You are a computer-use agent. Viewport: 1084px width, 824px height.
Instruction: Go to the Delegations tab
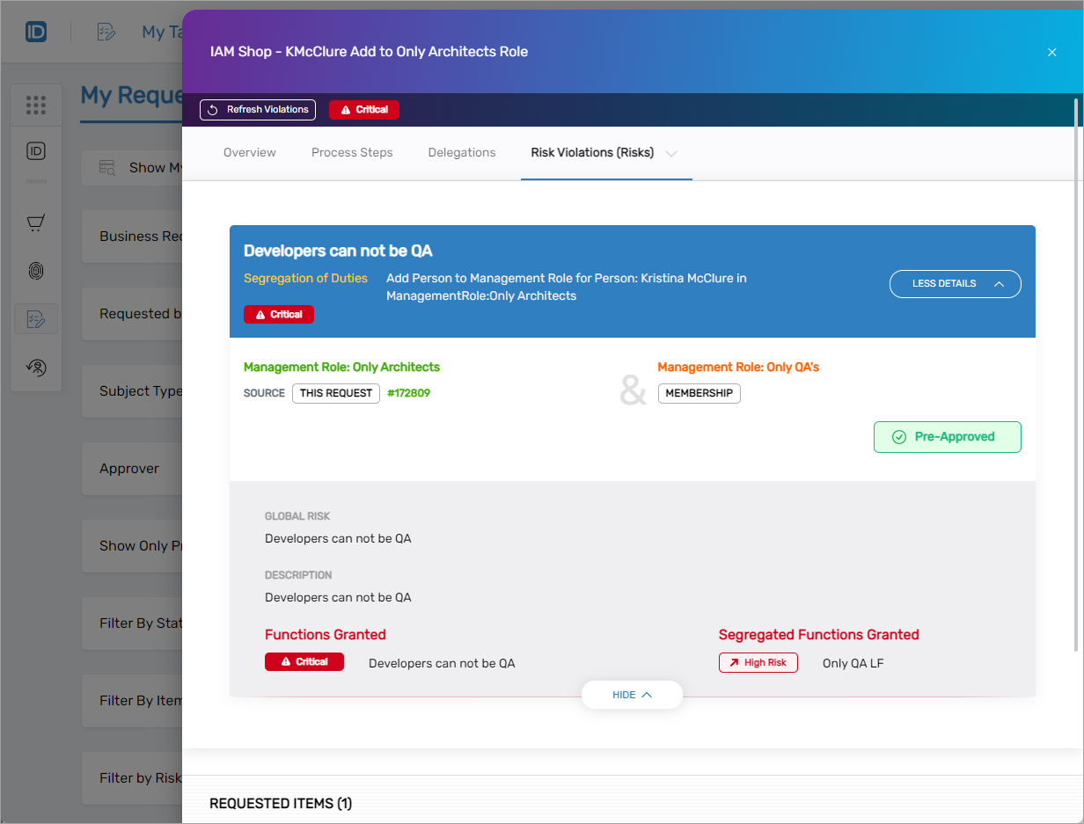click(462, 153)
